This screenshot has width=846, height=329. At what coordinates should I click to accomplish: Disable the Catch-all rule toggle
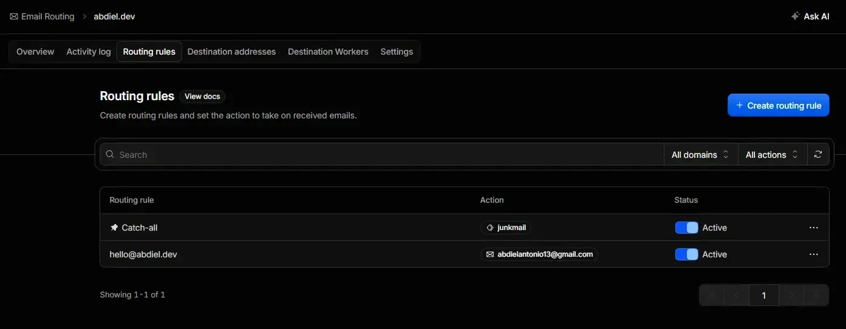[687, 228]
